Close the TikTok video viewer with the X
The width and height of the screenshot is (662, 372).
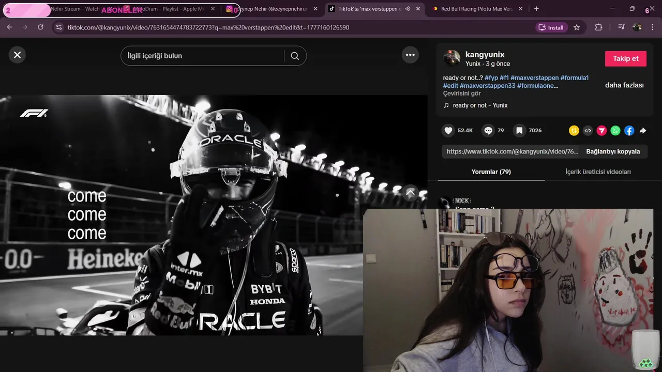click(17, 55)
